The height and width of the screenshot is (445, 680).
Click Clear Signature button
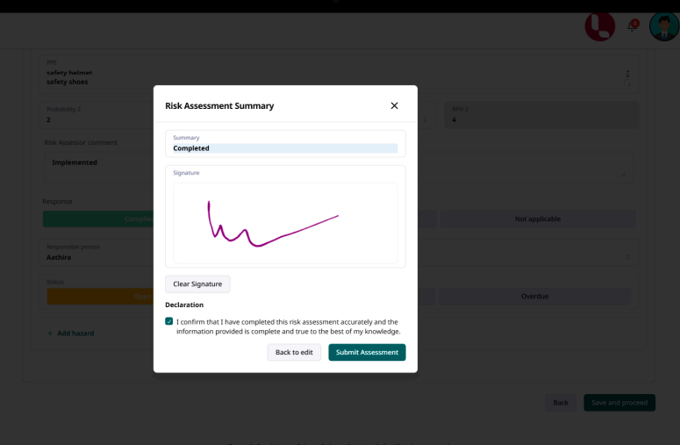point(197,284)
